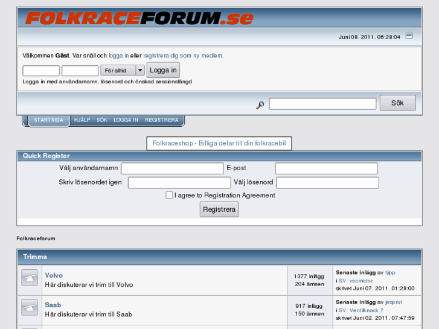Click the 'Quick Register' header text
This screenshot has width=439, height=329.
click(x=46, y=156)
